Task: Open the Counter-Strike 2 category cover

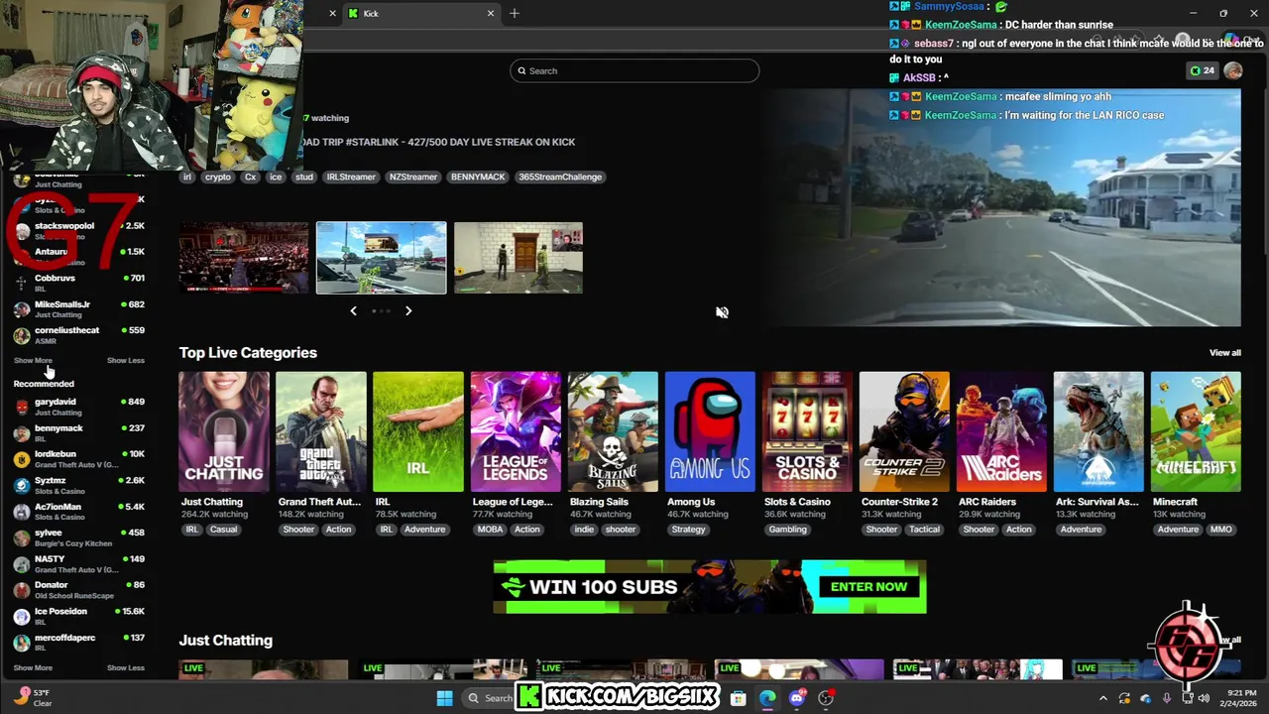Action: (x=904, y=431)
